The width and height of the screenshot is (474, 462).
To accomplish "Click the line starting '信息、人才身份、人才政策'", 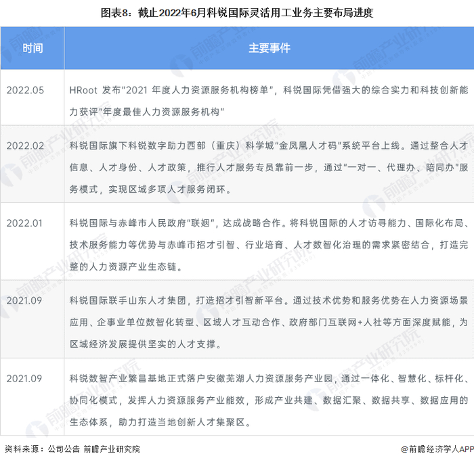I will (x=269, y=167).
